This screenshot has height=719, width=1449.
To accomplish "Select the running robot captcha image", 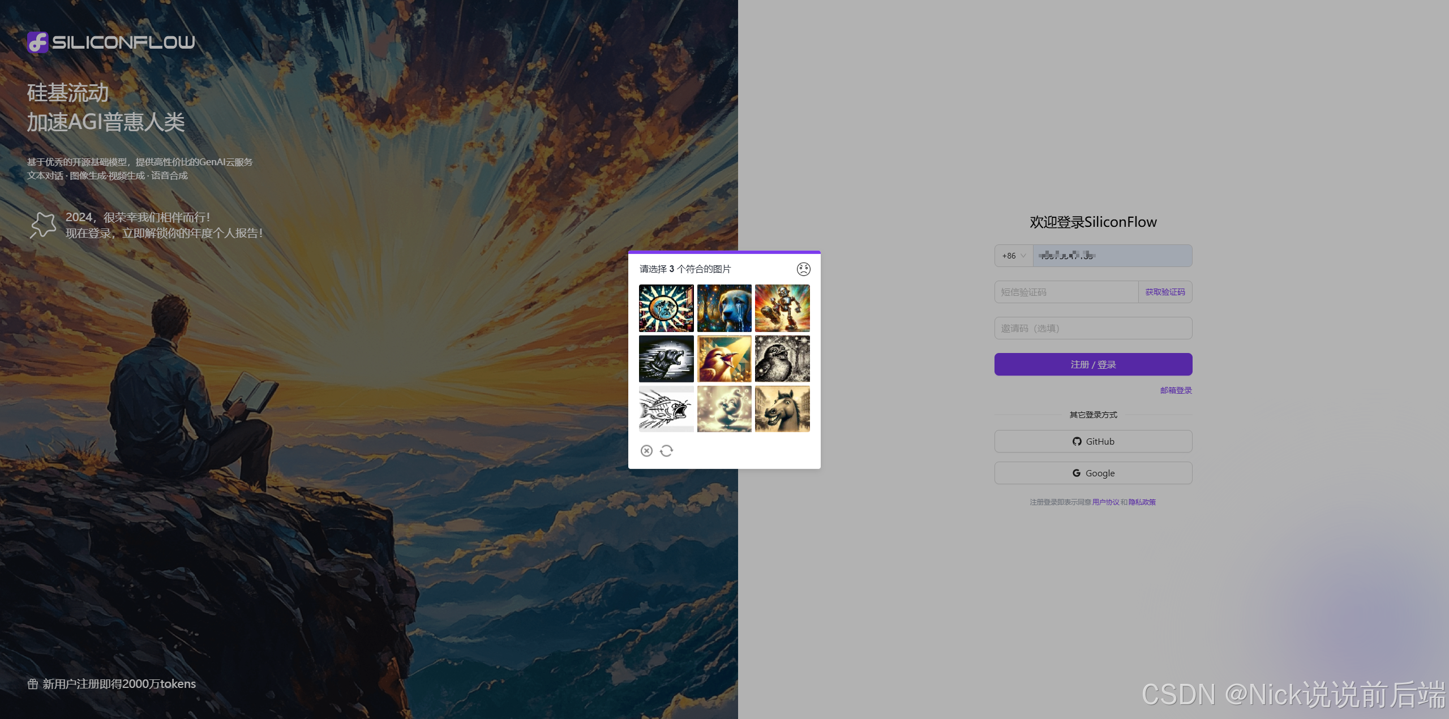I will coord(782,308).
